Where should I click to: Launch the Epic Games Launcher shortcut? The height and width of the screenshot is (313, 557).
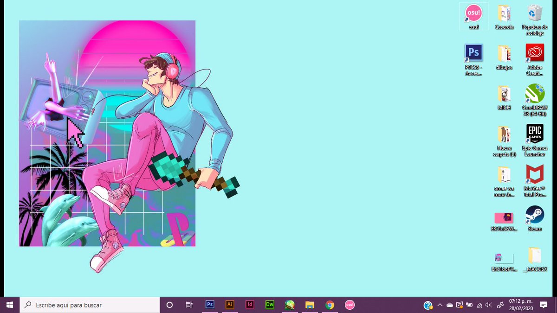(535, 141)
